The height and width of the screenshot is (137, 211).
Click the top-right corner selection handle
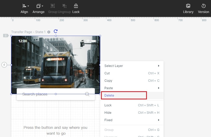[100, 36]
